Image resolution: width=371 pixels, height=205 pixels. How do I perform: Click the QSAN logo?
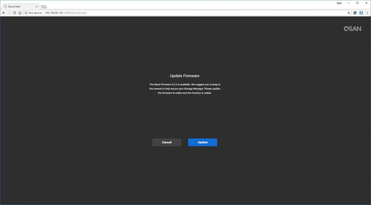coord(352,29)
